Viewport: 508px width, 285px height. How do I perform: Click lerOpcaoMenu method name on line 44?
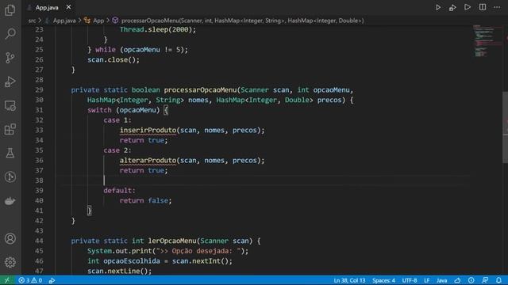[172, 241]
